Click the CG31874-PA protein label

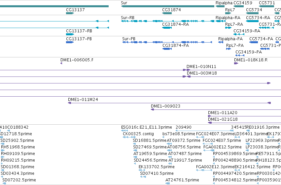coord(176,45)
